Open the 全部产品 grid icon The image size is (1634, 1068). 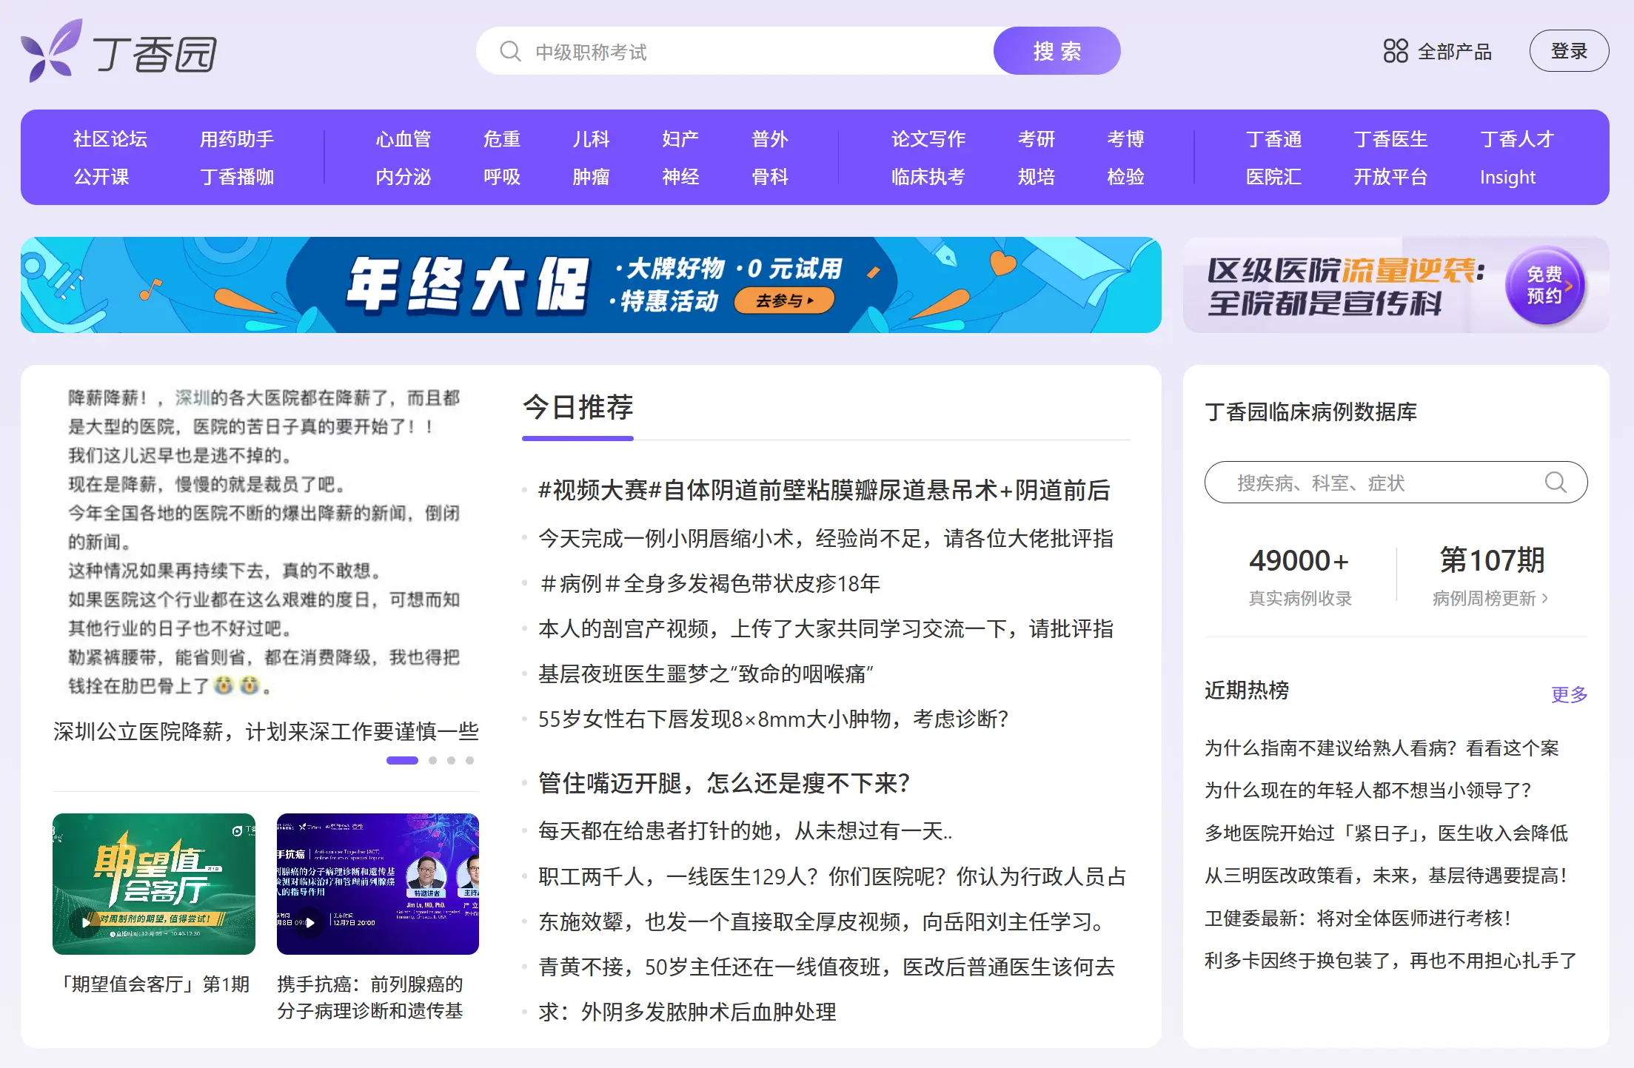click(x=1395, y=50)
